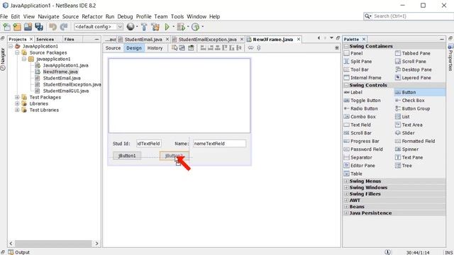Click the idTextField in the form

(149, 143)
